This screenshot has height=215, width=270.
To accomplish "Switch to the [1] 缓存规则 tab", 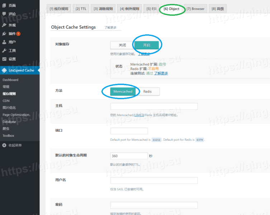I will 59,9.
